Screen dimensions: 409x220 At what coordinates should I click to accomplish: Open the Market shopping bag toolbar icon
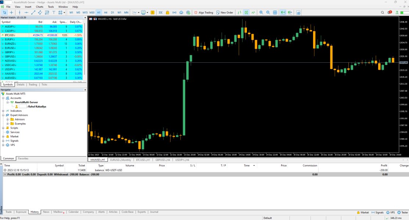168,12
